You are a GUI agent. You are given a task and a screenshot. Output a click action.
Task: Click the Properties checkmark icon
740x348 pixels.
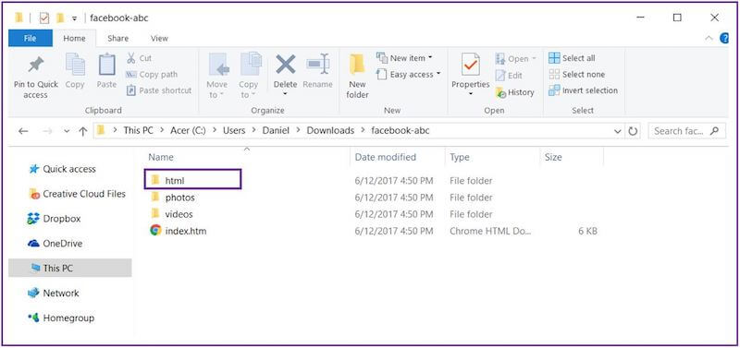point(471,65)
